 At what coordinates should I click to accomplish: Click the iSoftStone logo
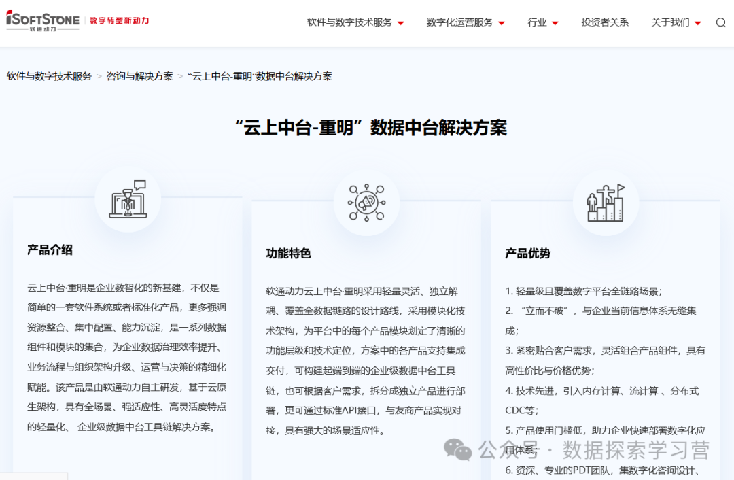43,20
